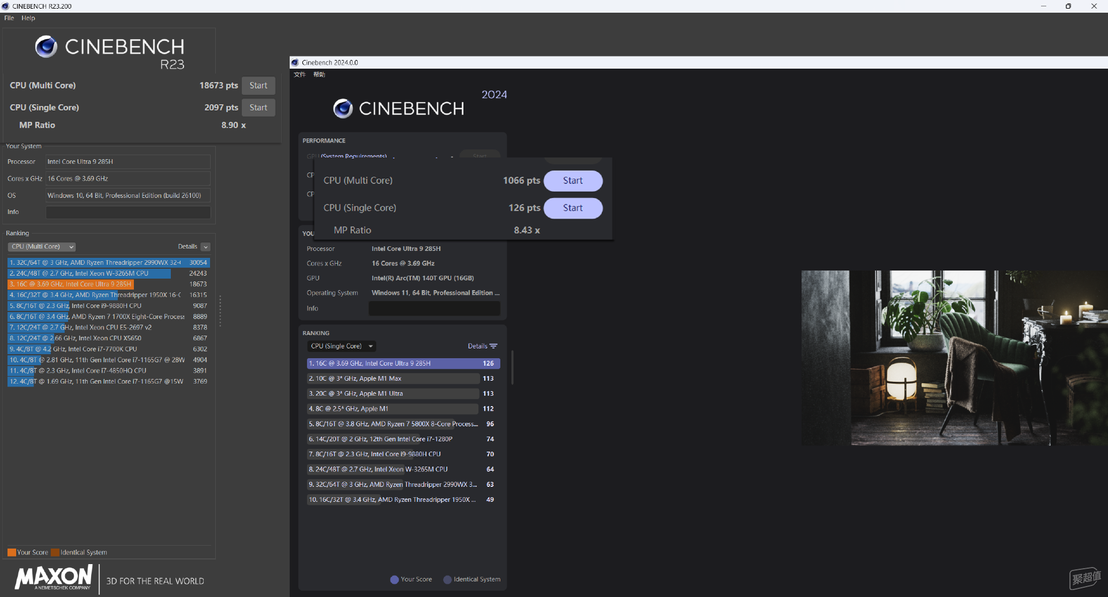Image resolution: width=1108 pixels, height=597 pixels.
Task: Select R23 ranking row 6 Ryzen 7 1700X
Action: coord(108,317)
